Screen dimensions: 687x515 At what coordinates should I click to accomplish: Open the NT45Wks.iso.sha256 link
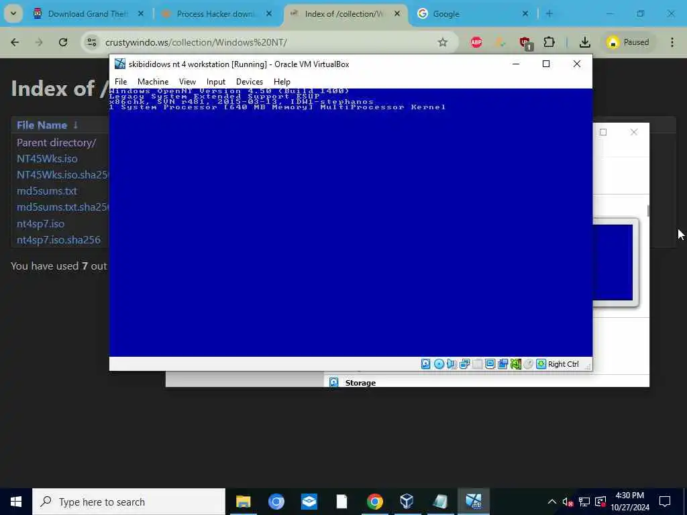pos(62,175)
